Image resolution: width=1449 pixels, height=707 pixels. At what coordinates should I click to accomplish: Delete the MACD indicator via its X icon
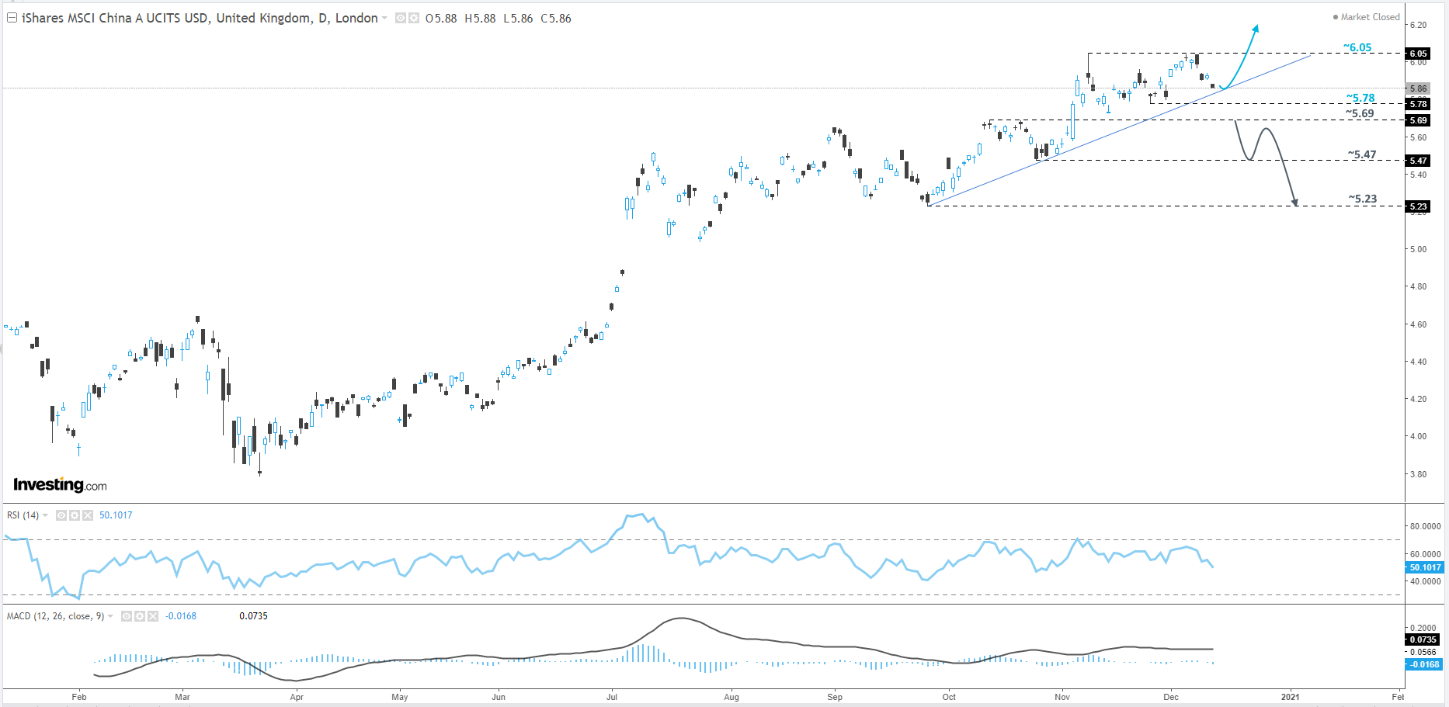tap(152, 616)
